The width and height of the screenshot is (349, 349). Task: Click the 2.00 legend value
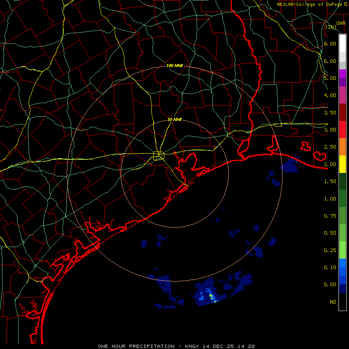pos(330,164)
